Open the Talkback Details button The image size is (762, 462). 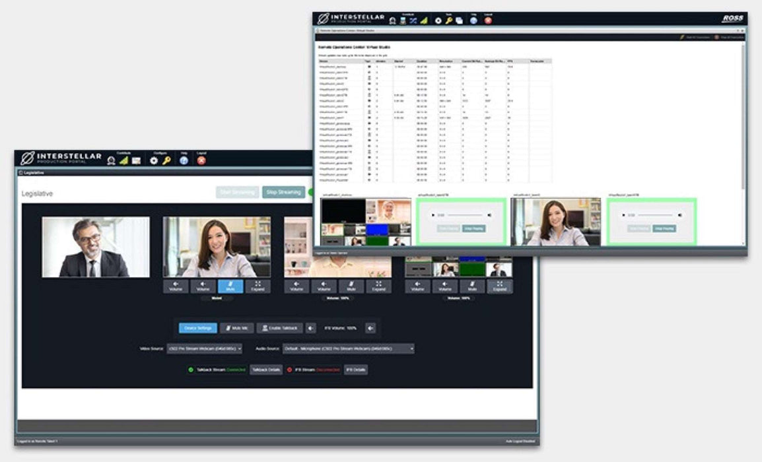click(x=266, y=370)
